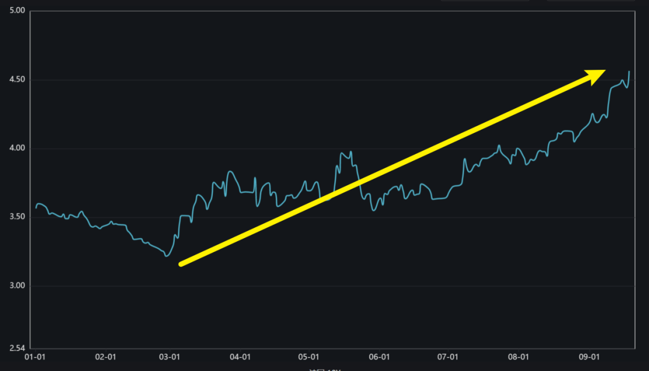This screenshot has height=371, width=649.
Task: Select the 2.54 minimum axis value
Action: (17, 348)
